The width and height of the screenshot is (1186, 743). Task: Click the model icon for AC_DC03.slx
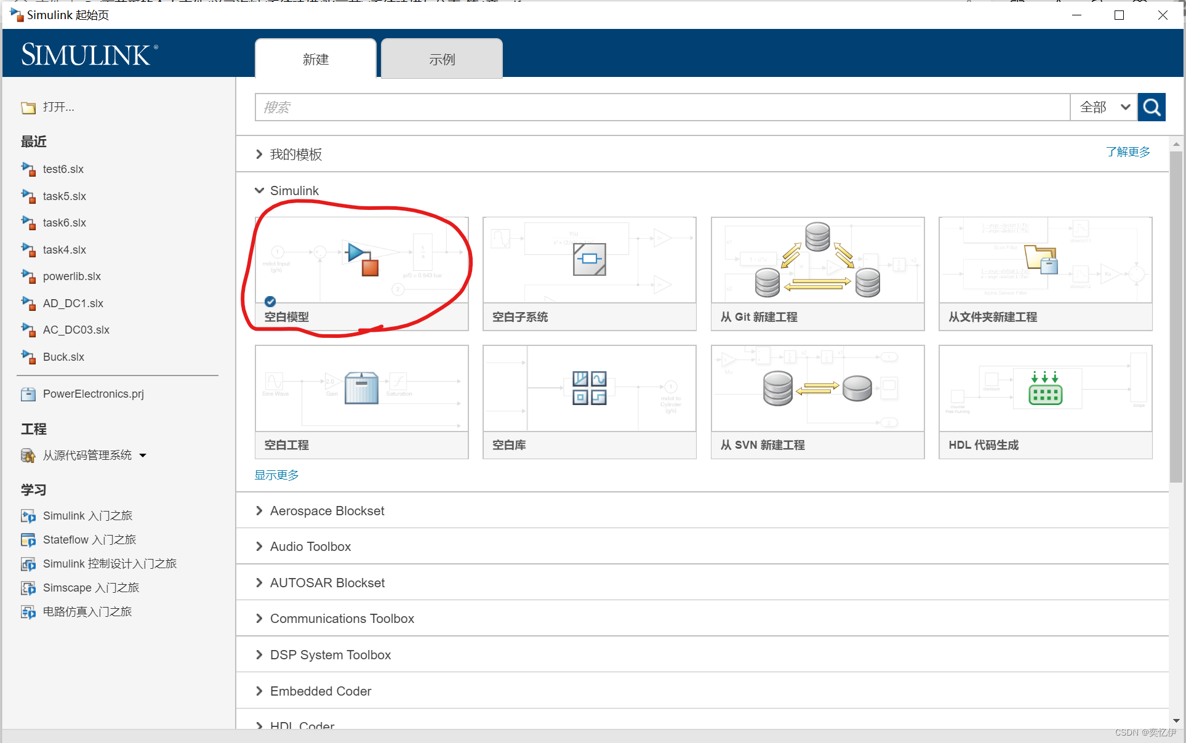(x=28, y=329)
